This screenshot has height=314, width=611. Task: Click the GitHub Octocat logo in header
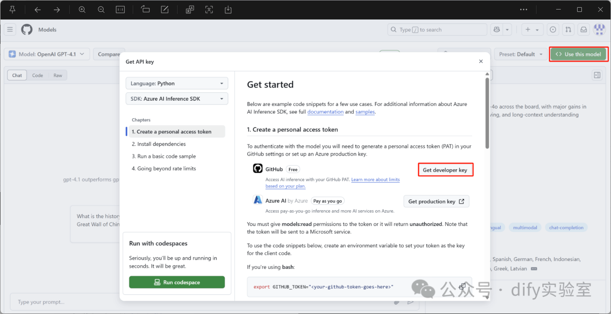[27, 30]
